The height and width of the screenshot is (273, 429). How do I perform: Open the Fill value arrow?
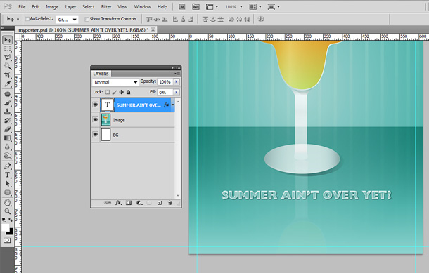point(177,92)
